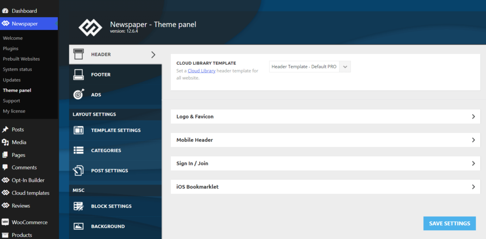Screen dimensions: 486x239
Task: Switch to the ADS tab
Action: point(115,95)
